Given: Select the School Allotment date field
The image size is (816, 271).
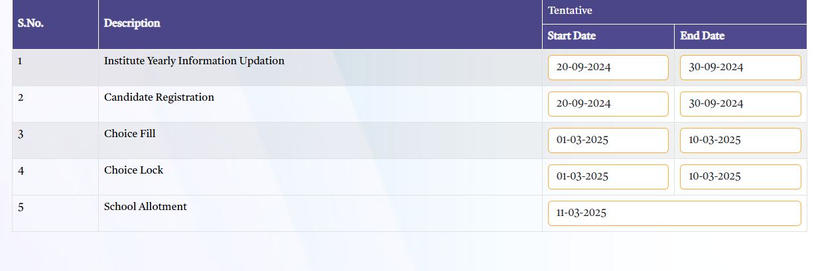Looking at the screenshot, I should point(674,213).
